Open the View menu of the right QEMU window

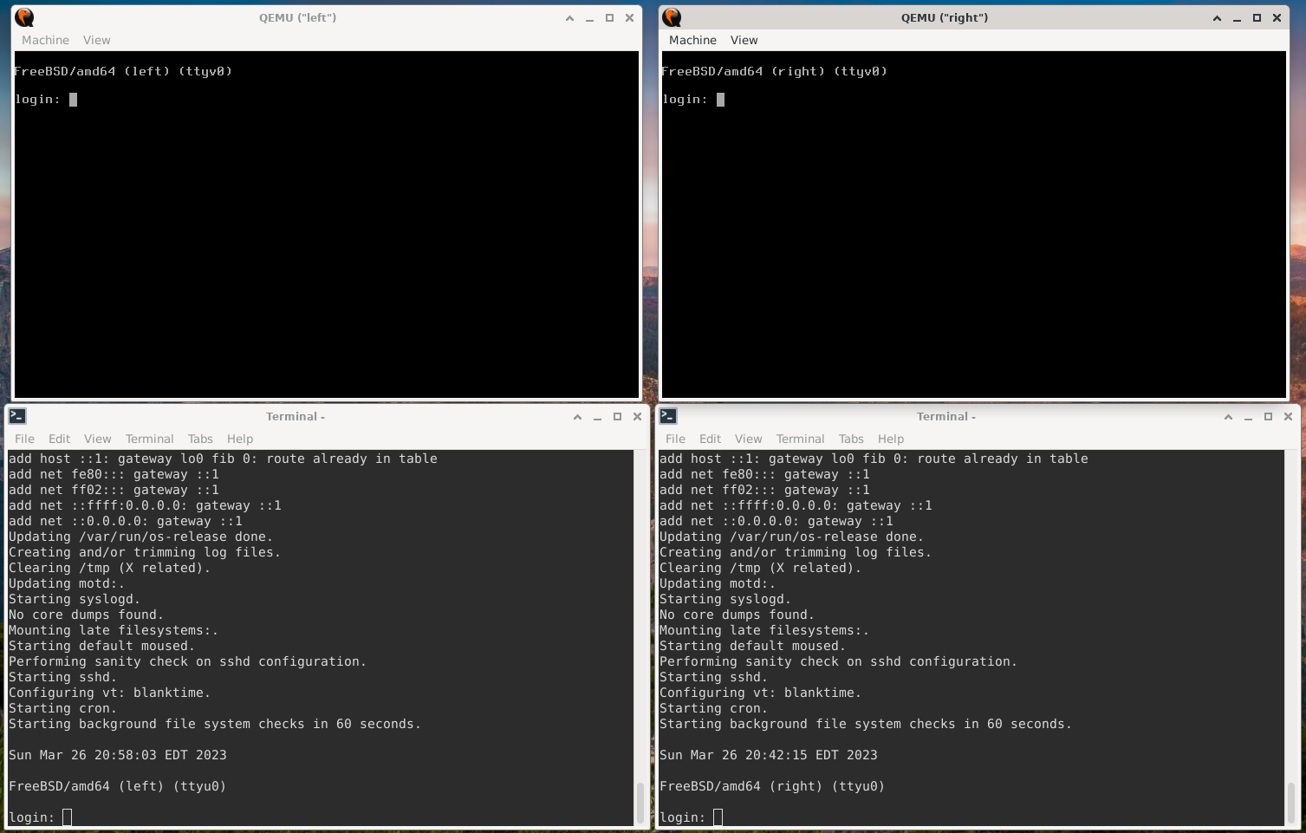(x=744, y=40)
